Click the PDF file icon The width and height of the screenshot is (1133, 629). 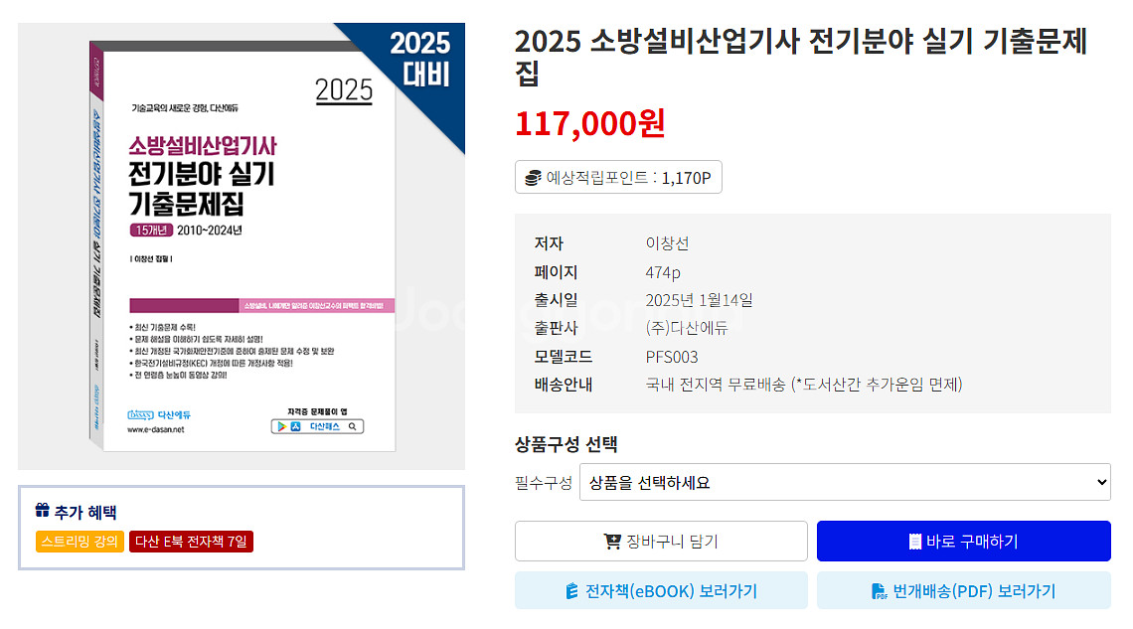coord(880,591)
